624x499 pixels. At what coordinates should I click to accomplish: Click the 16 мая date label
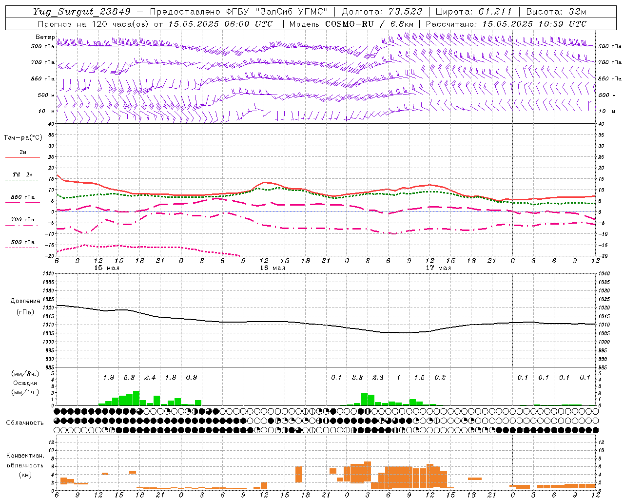[273, 268]
